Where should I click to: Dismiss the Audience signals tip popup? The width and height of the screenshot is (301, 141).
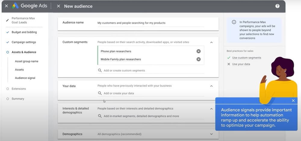coord(293,101)
